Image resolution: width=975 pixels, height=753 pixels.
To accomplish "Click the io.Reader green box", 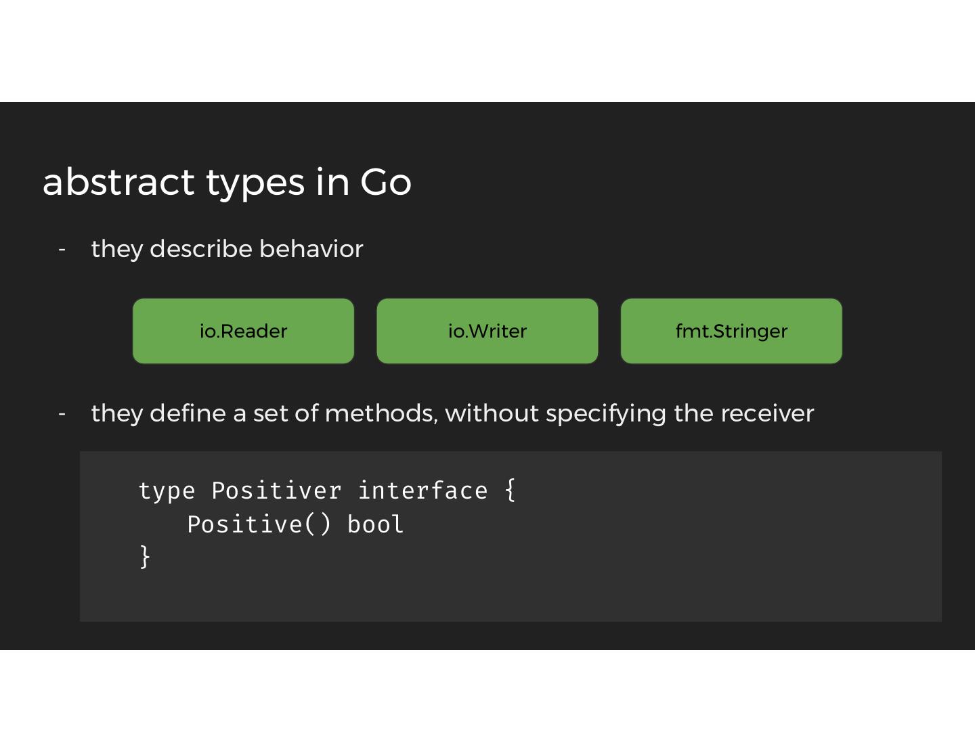I will coord(243,331).
